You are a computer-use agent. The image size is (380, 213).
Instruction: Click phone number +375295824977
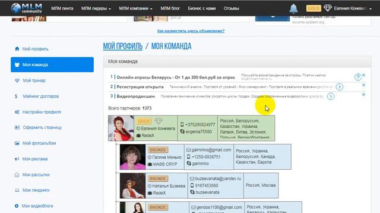click(200, 125)
